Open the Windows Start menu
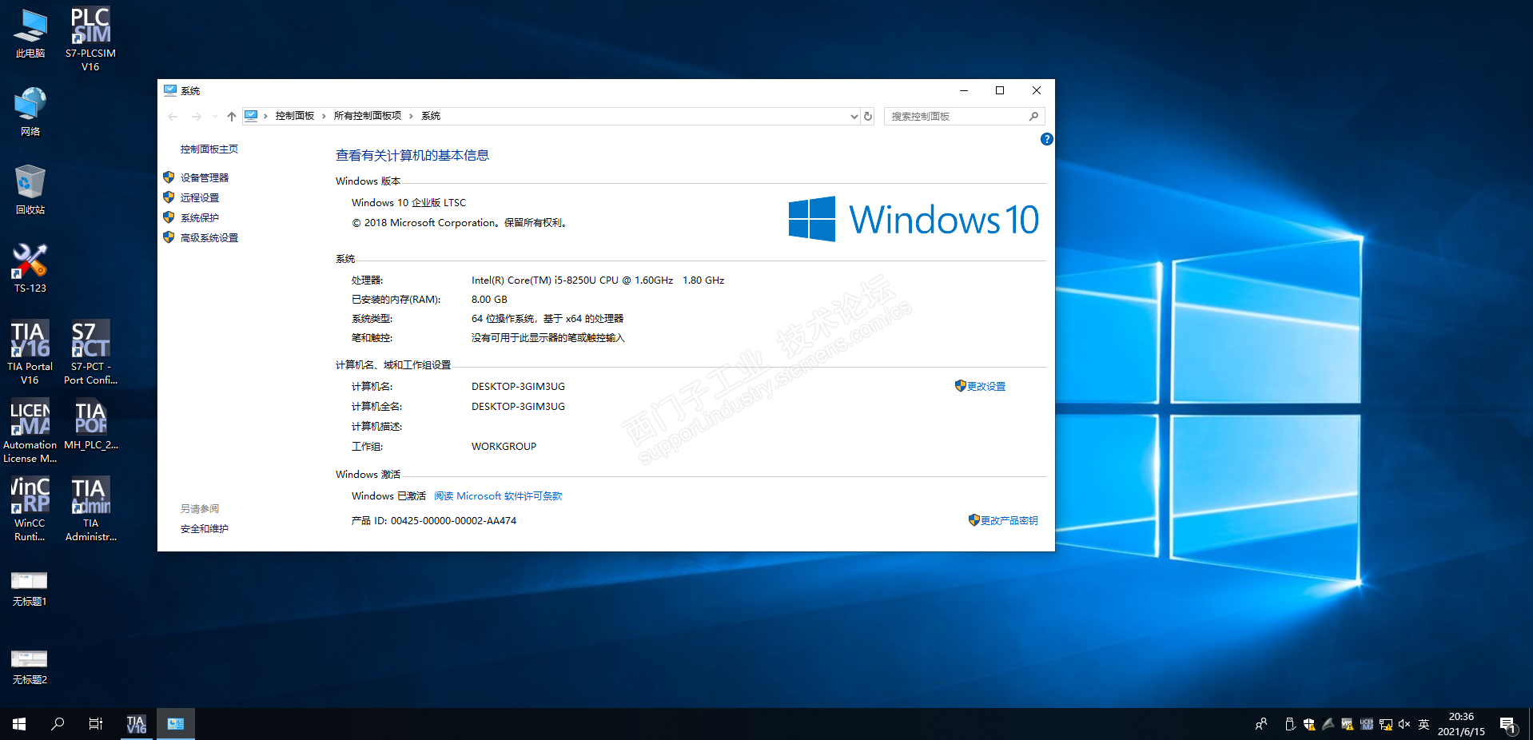 click(x=19, y=724)
